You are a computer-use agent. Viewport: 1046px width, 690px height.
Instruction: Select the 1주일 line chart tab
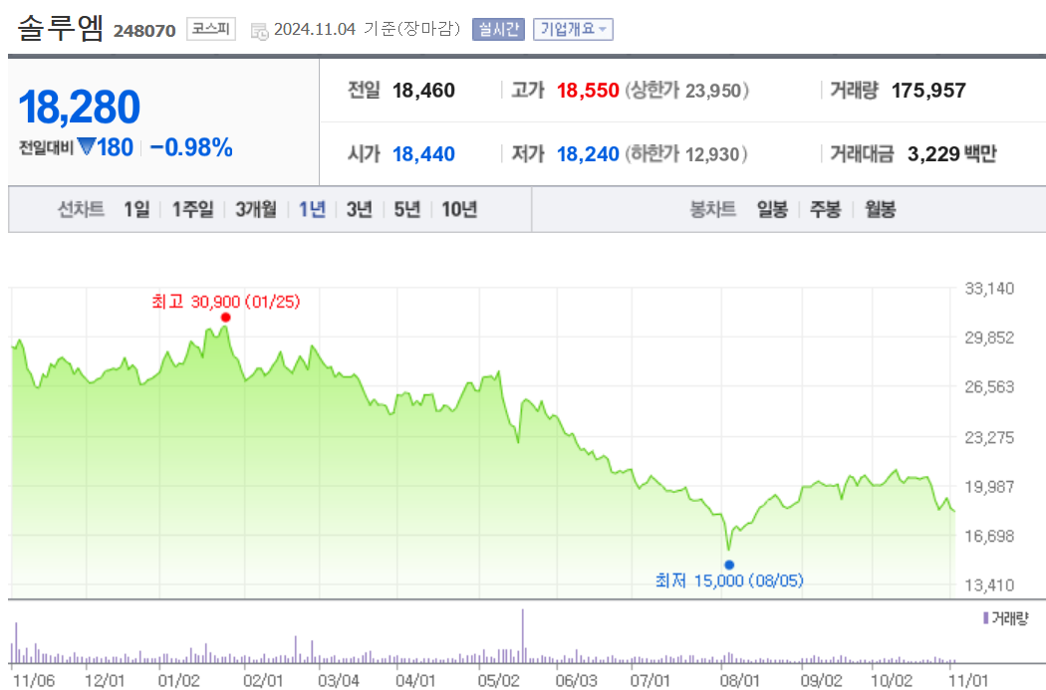tap(193, 209)
